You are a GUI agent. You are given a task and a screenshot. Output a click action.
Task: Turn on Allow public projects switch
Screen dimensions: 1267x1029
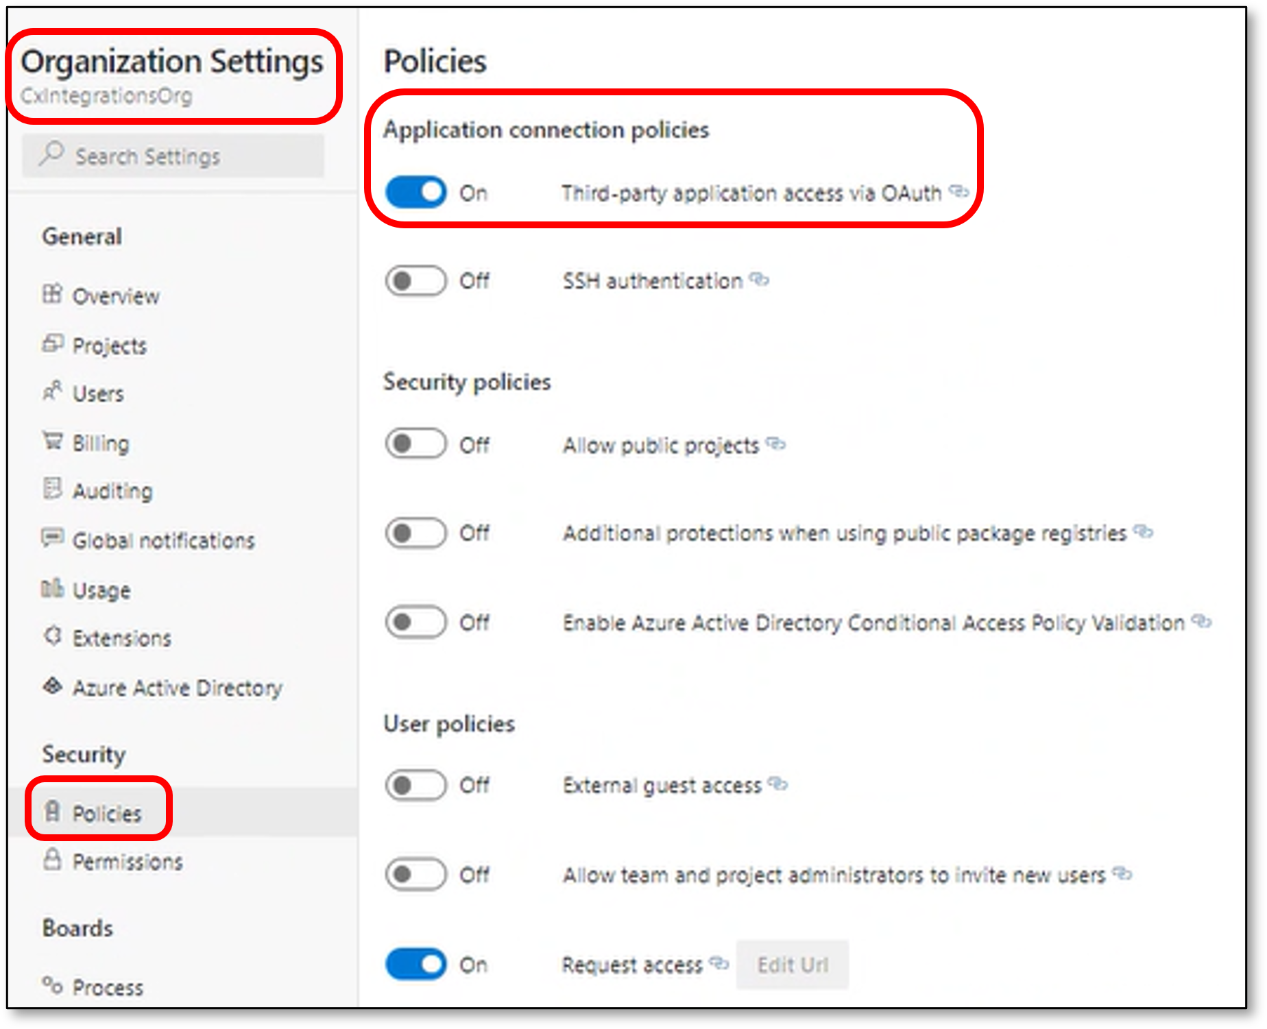point(415,444)
